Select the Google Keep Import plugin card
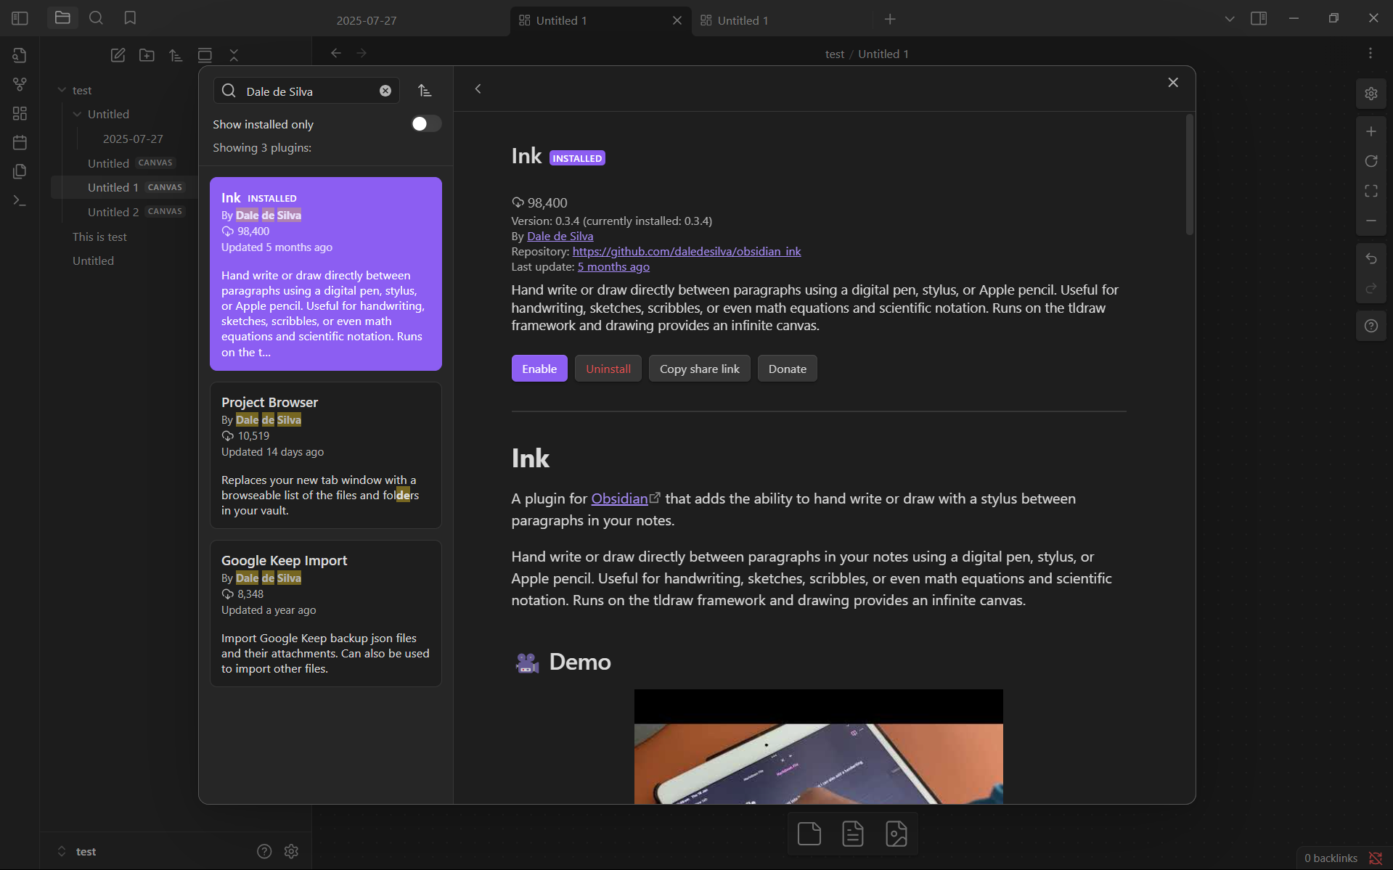 (326, 613)
